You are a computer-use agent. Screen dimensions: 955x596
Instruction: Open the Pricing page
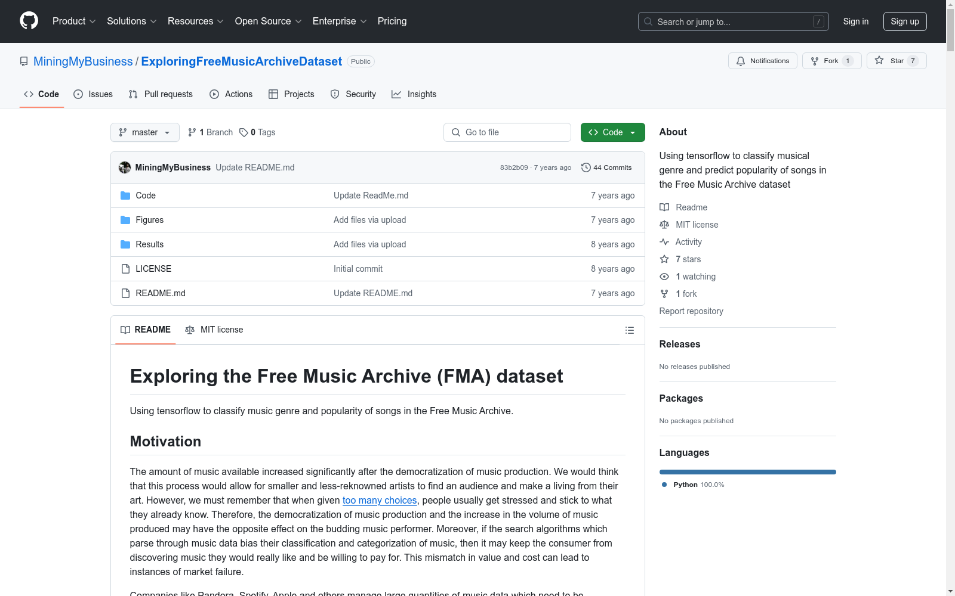[x=392, y=21]
